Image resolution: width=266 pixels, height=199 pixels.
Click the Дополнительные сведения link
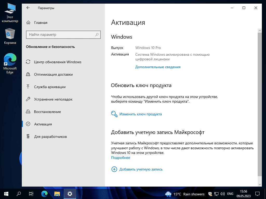158,67
